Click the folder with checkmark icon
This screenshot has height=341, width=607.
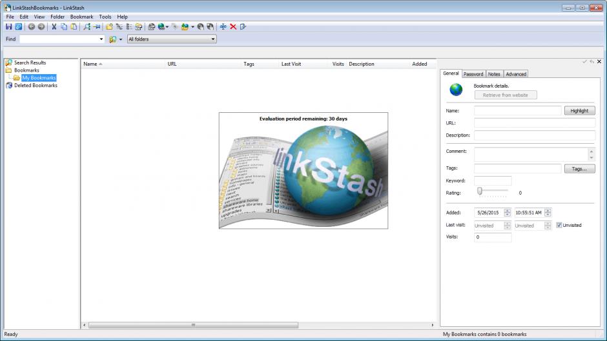tap(139, 26)
